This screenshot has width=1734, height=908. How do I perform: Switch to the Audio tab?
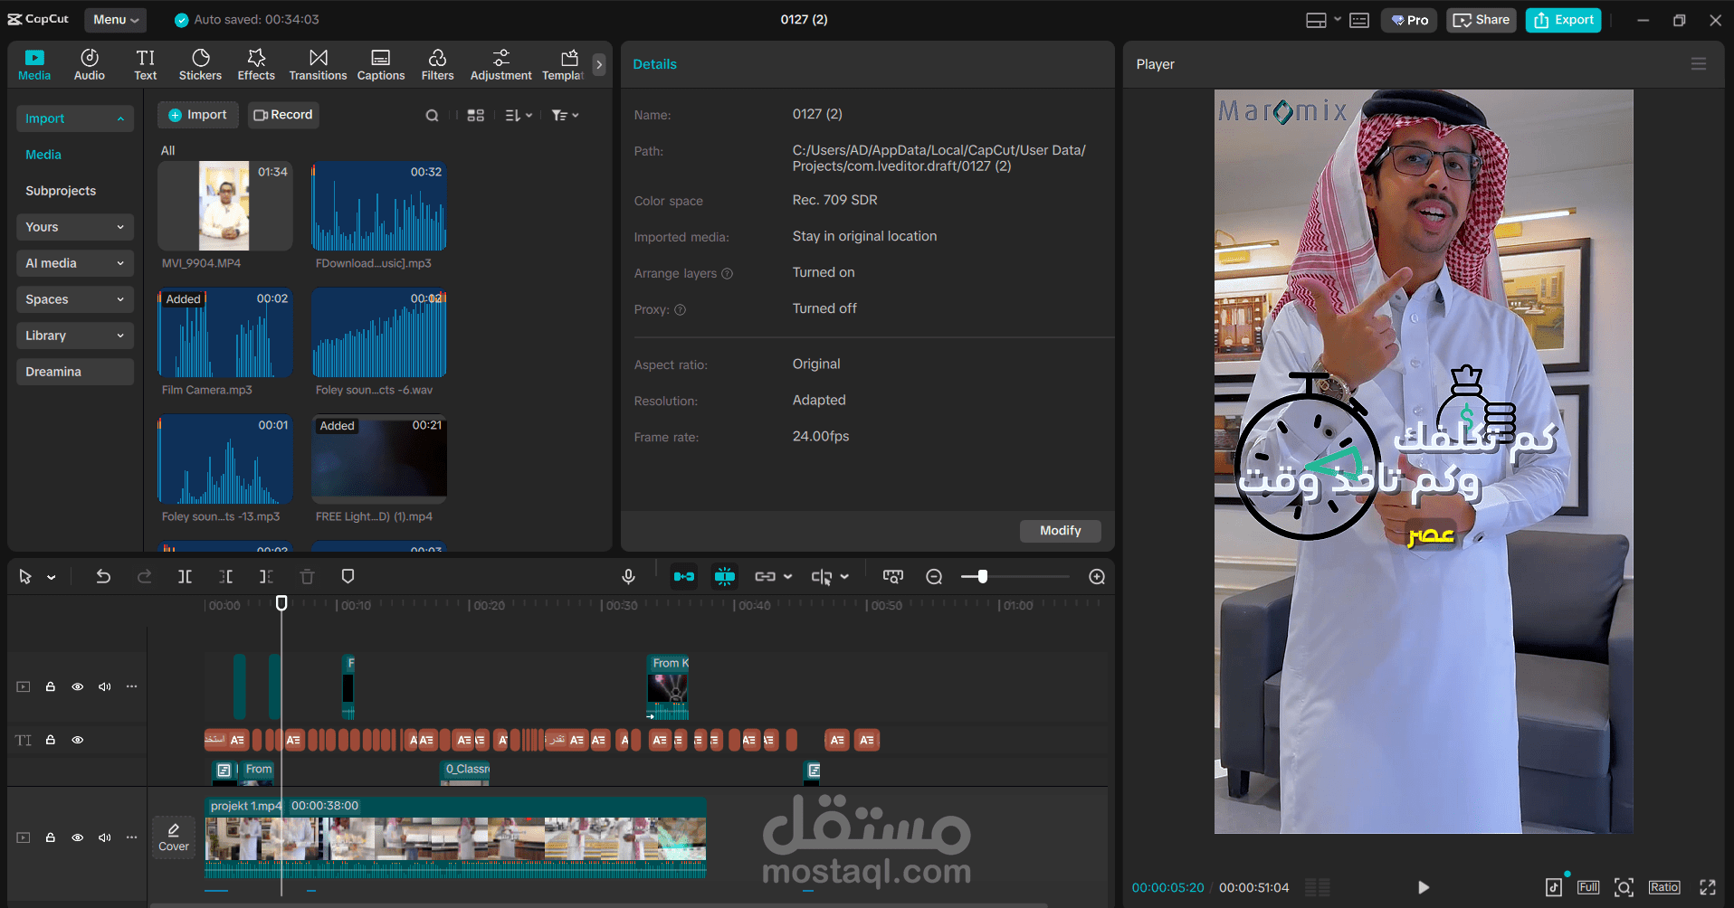point(89,63)
